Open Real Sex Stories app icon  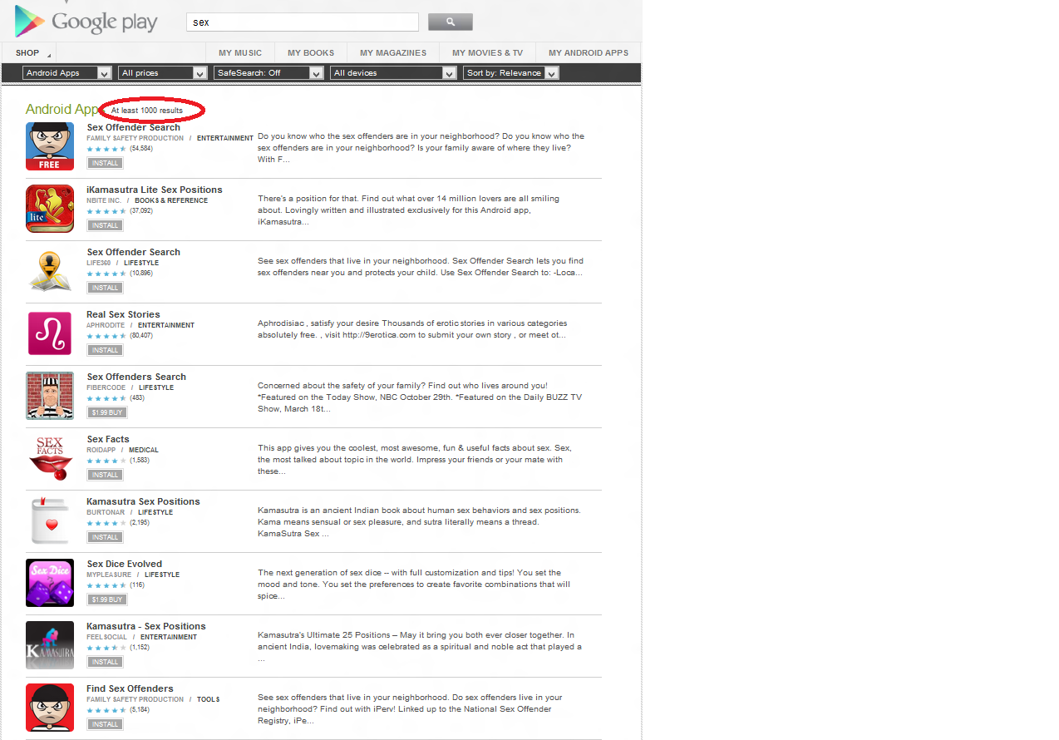pos(50,333)
